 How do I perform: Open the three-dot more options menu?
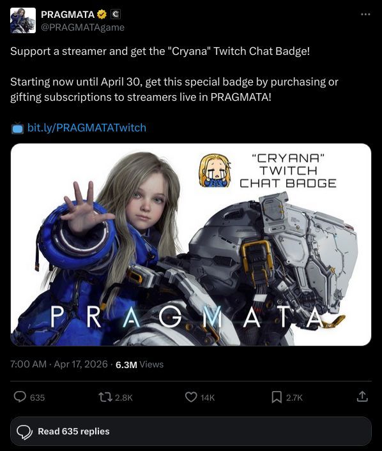pos(365,15)
